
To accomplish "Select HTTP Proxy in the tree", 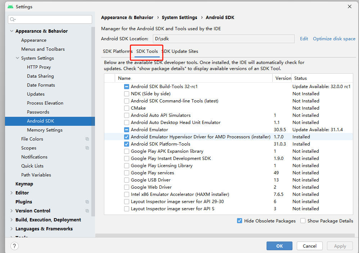I will click(x=39, y=67).
